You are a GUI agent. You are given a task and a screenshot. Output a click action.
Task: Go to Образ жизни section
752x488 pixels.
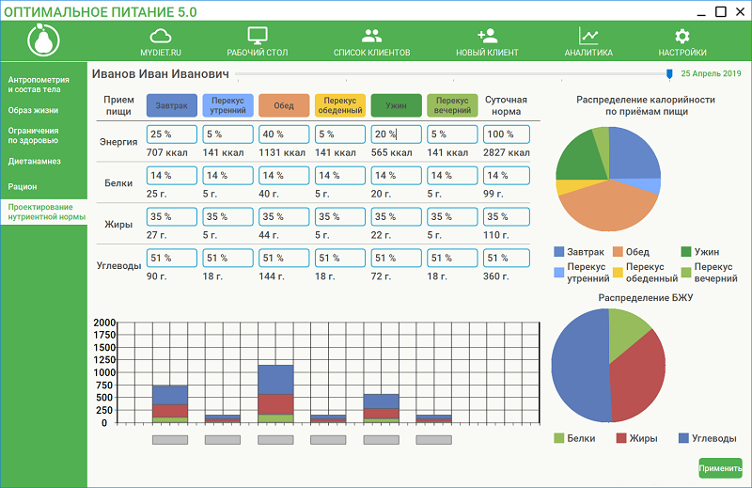click(33, 110)
